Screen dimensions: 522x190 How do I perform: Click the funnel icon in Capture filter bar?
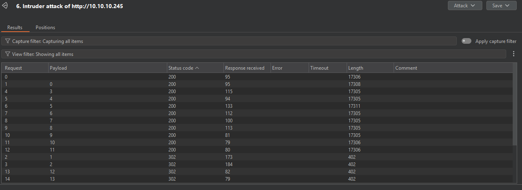coord(8,41)
